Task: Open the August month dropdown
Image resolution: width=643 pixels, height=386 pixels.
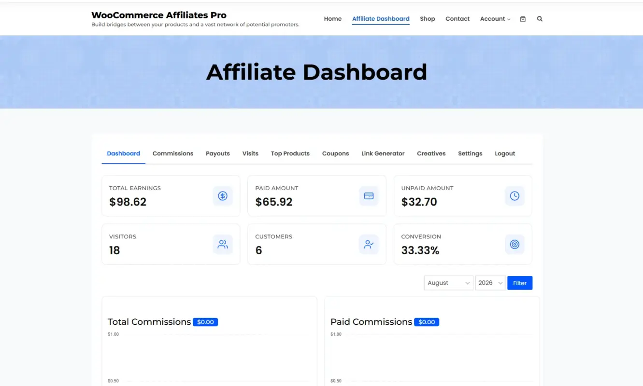Action: pyautogui.click(x=448, y=283)
